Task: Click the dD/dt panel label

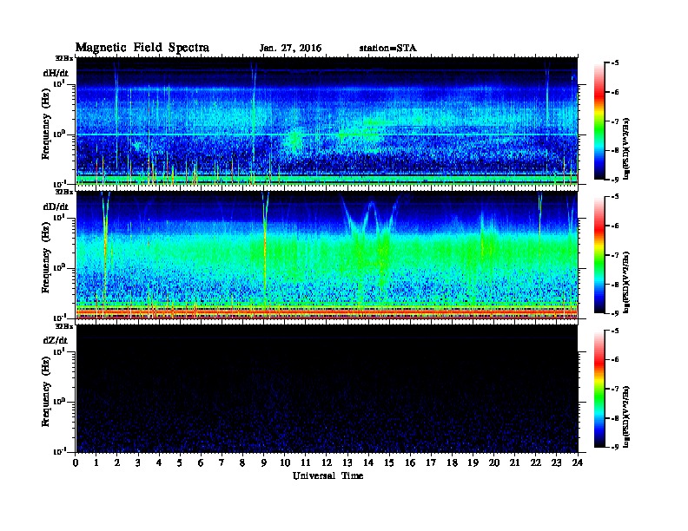Action: tap(56, 206)
